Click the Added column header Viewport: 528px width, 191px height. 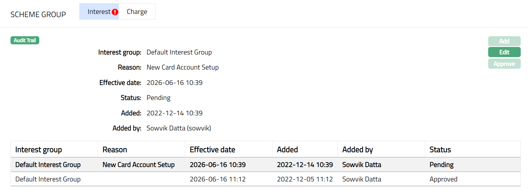pyautogui.click(x=287, y=150)
